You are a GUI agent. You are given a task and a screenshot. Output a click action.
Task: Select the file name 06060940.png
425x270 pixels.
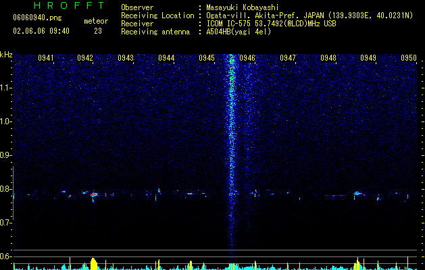tap(37, 18)
